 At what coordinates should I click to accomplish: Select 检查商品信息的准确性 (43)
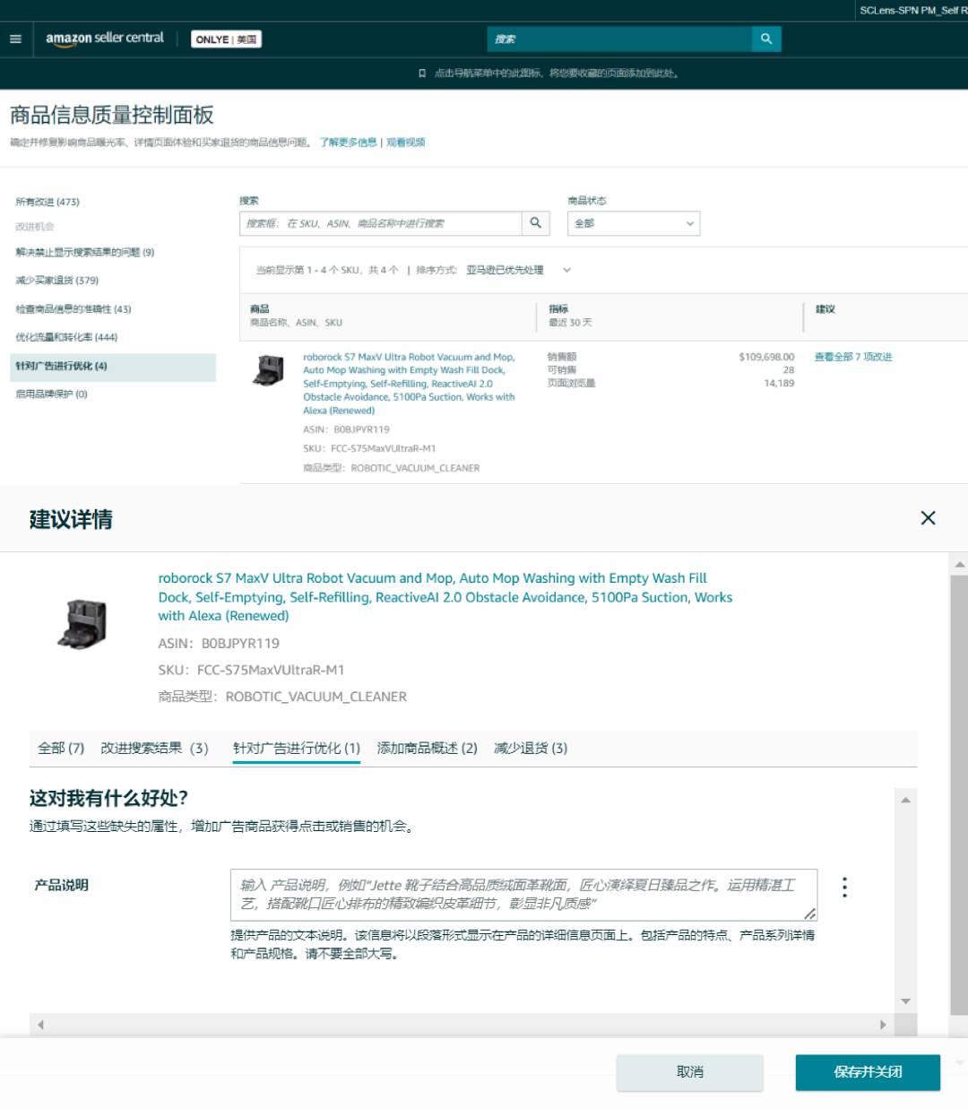point(73,309)
